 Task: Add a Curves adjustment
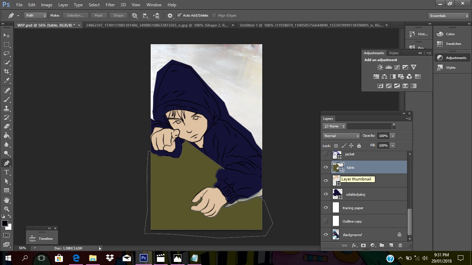tap(397, 67)
